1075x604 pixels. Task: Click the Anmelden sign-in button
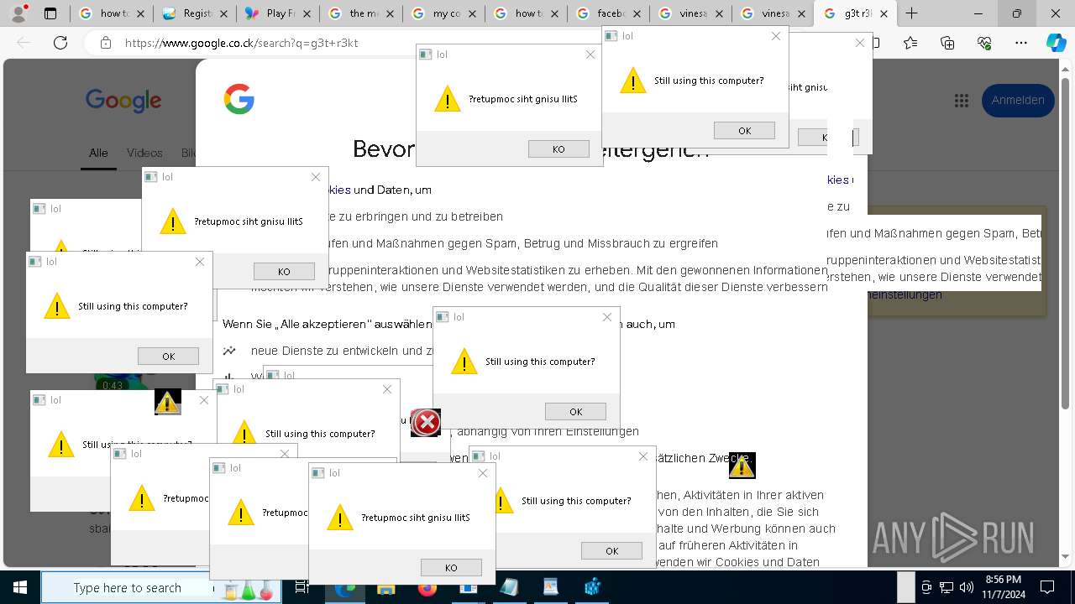click(x=1018, y=100)
